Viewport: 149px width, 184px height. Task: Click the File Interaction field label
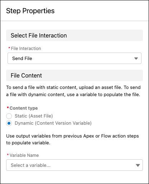pyautogui.click(x=26, y=49)
